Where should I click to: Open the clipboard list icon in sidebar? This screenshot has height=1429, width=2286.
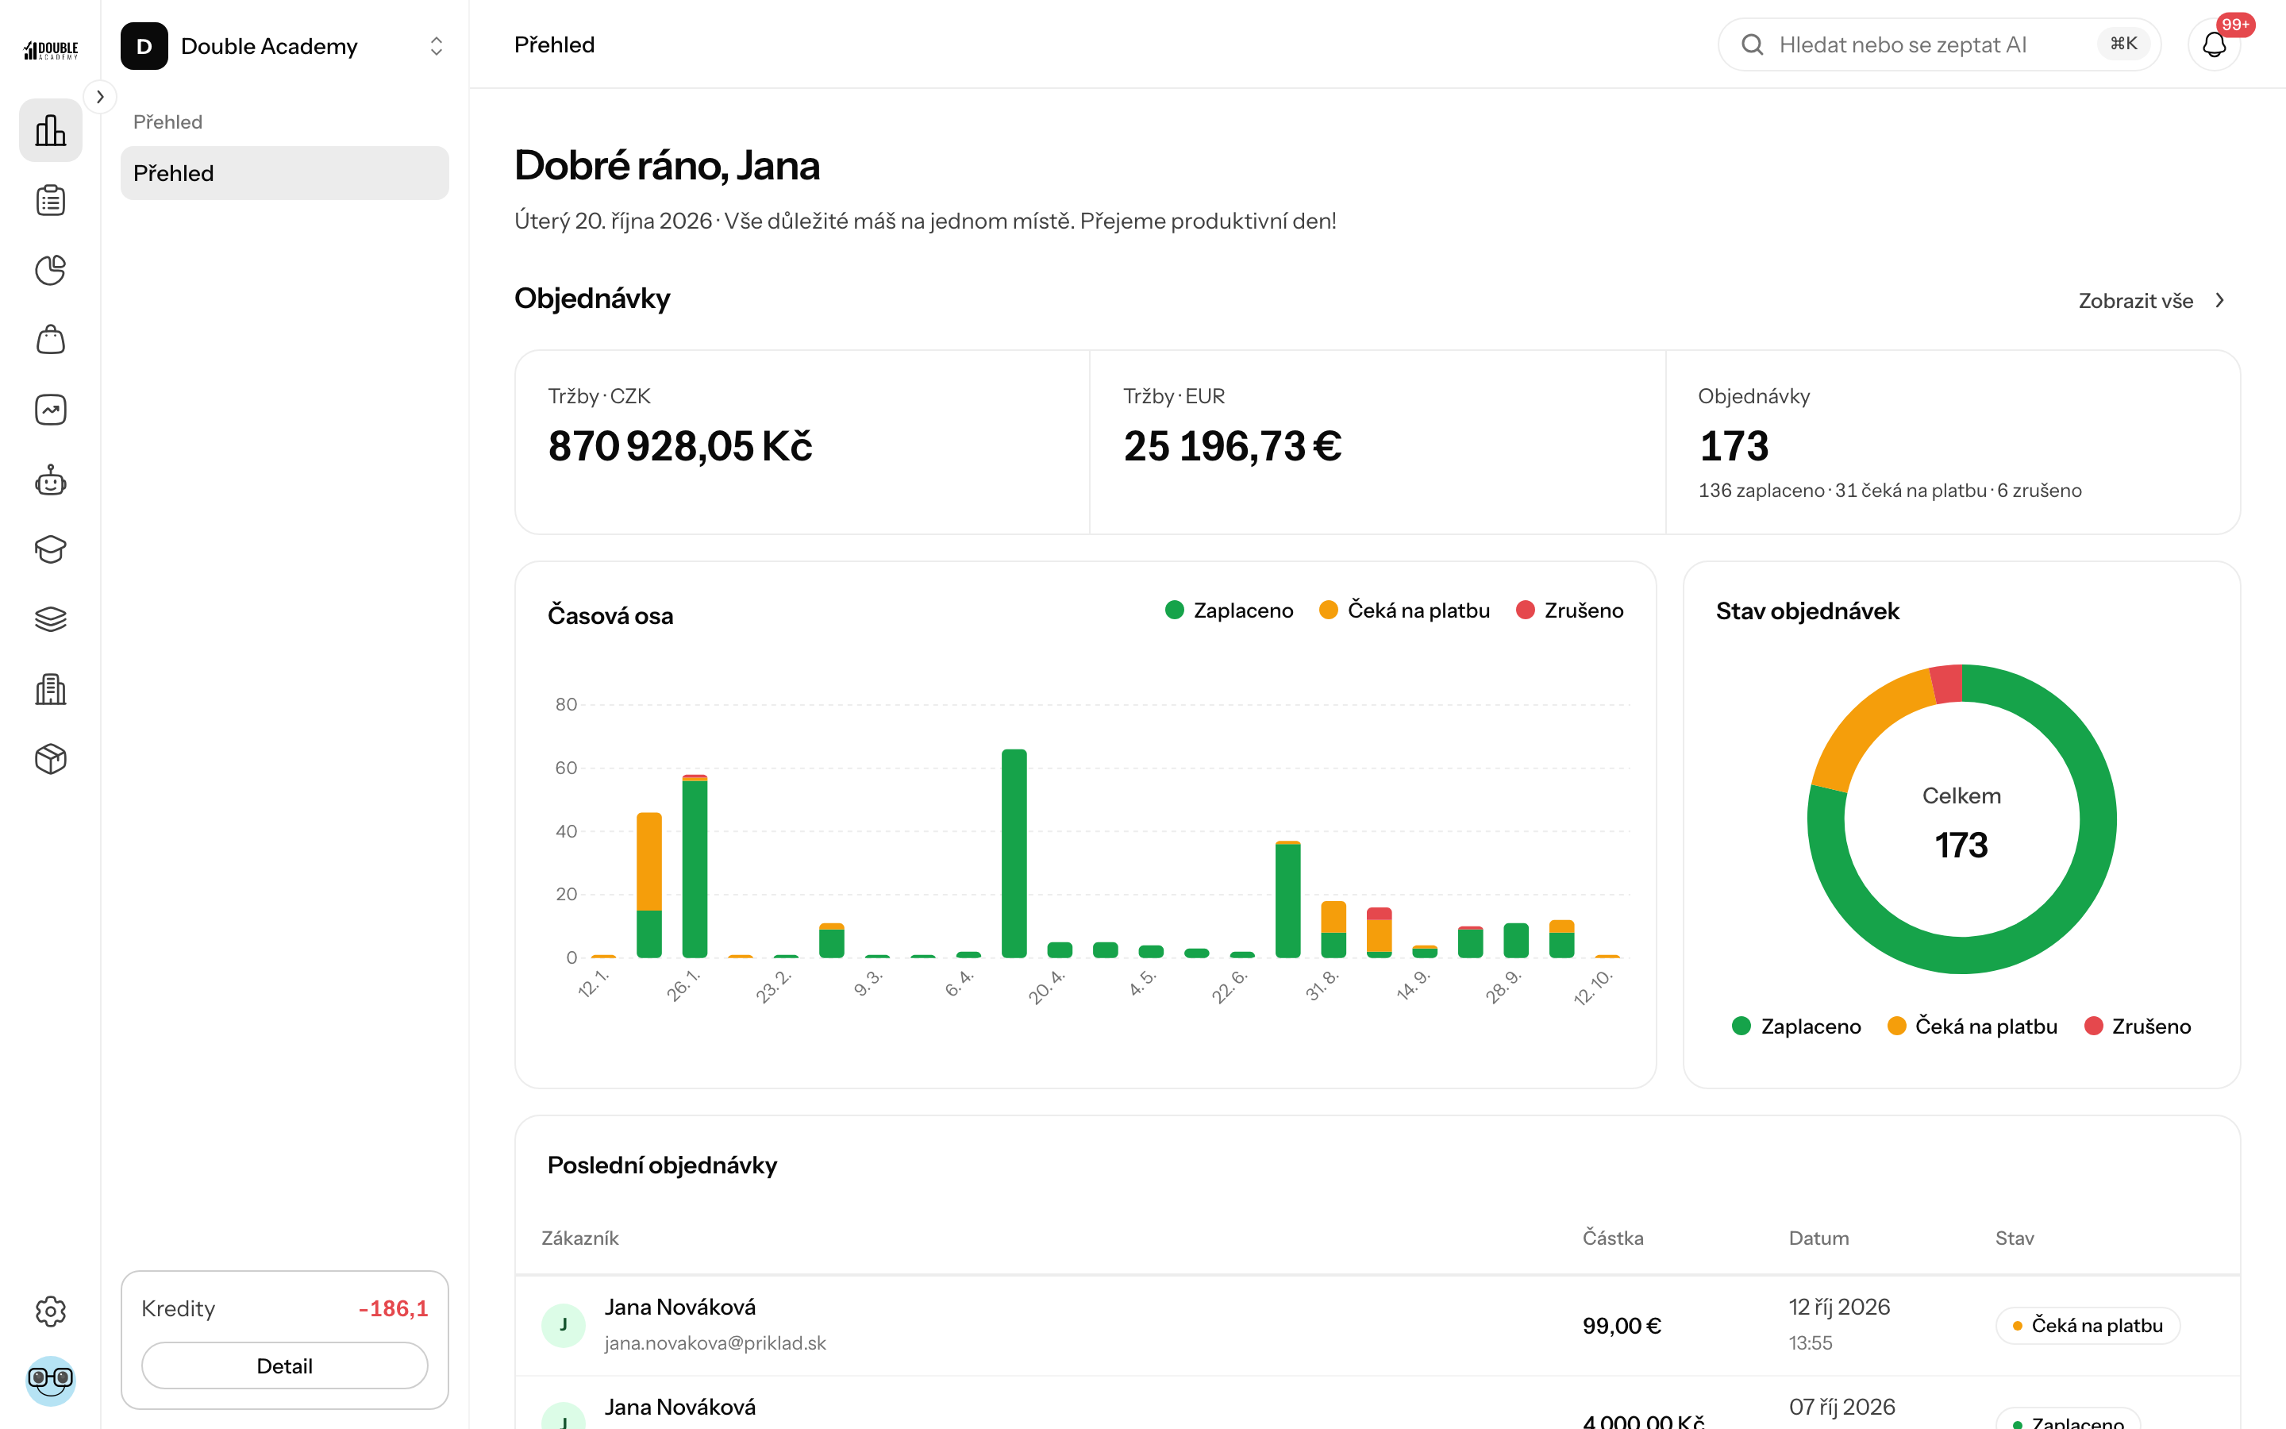pos(50,200)
